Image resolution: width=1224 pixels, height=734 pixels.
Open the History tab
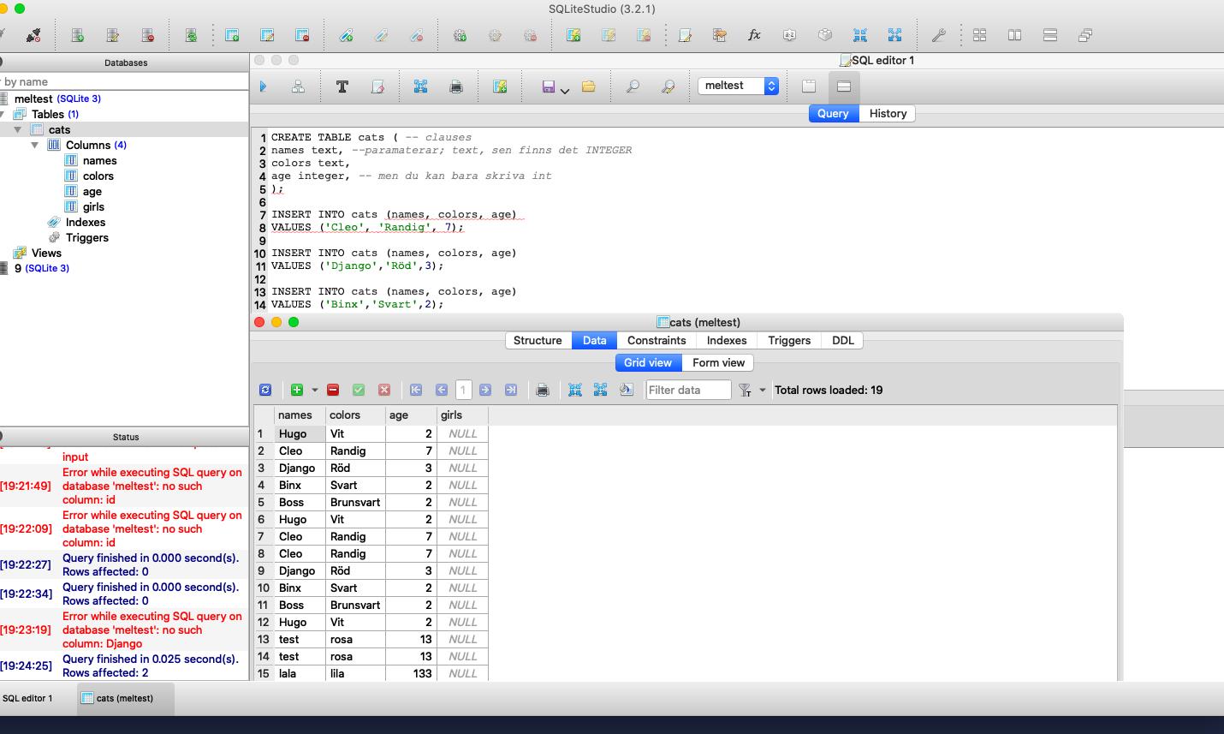pos(888,113)
